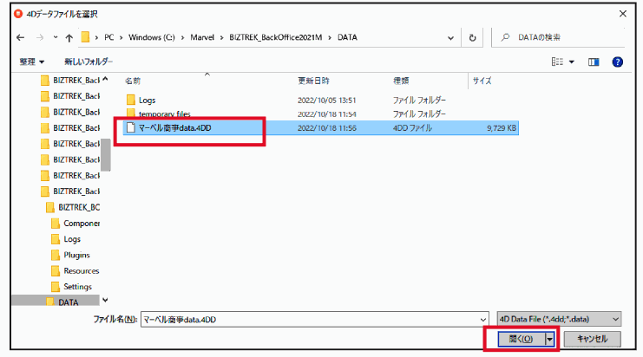Open the 整理 menu
The image size is (643, 357).
[33, 62]
